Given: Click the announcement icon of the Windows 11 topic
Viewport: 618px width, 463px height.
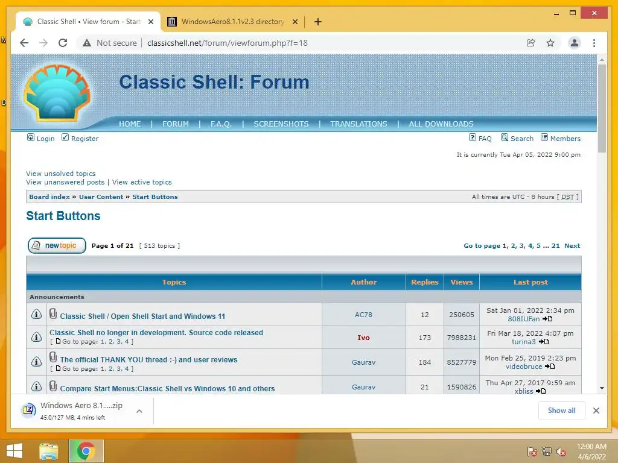Looking at the screenshot, I should pyautogui.click(x=36, y=314).
